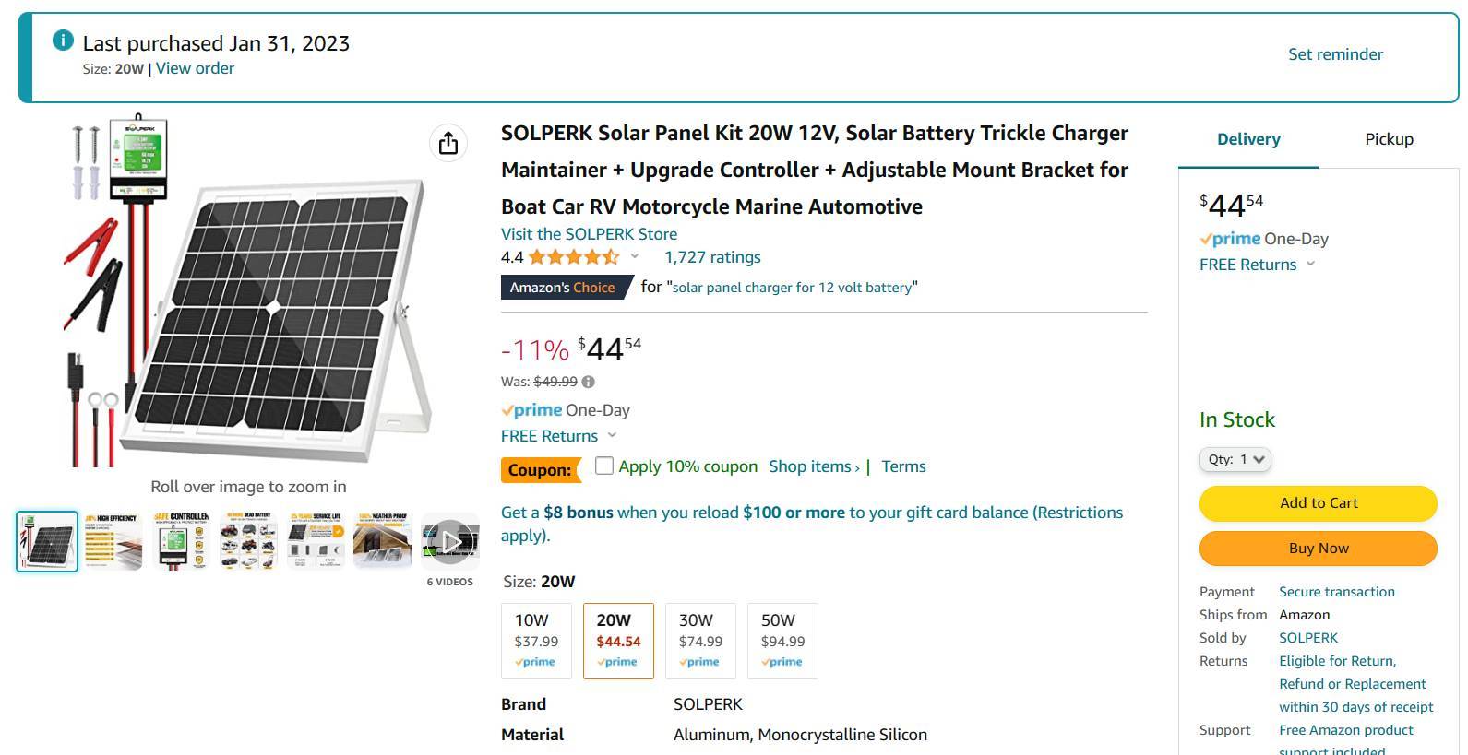Select the Delivery tab
The height and width of the screenshot is (755, 1468).
[x=1247, y=139]
